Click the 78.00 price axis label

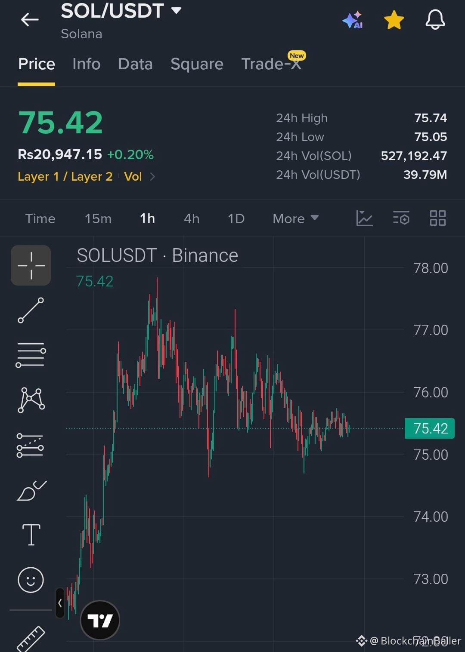431,268
